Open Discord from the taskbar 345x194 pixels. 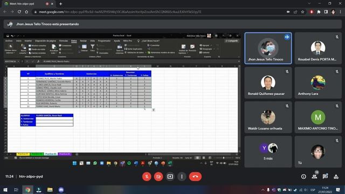61,190
